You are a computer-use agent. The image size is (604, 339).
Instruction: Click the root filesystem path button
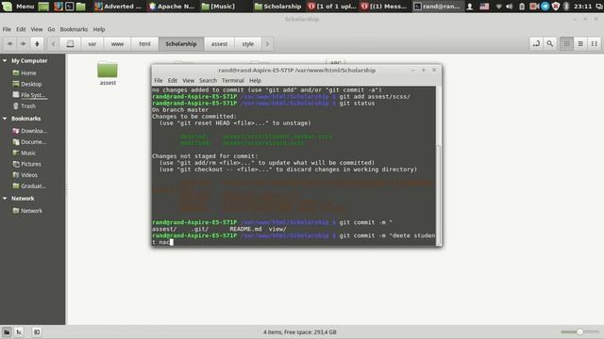70,44
